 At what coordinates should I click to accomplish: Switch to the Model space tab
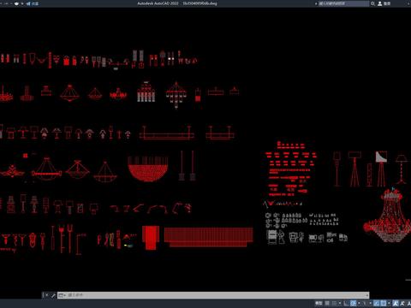[319, 303]
